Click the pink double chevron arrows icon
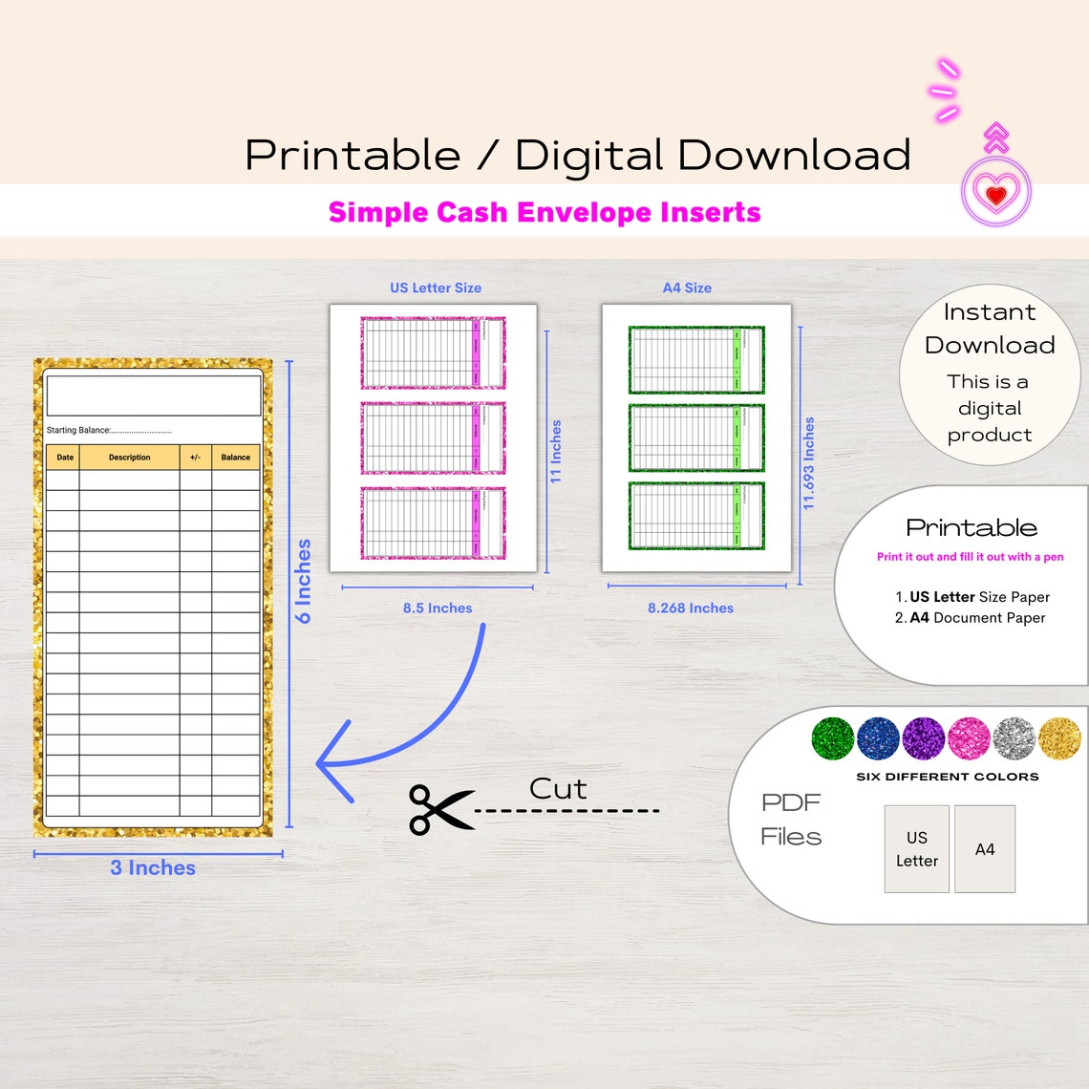 [994, 137]
